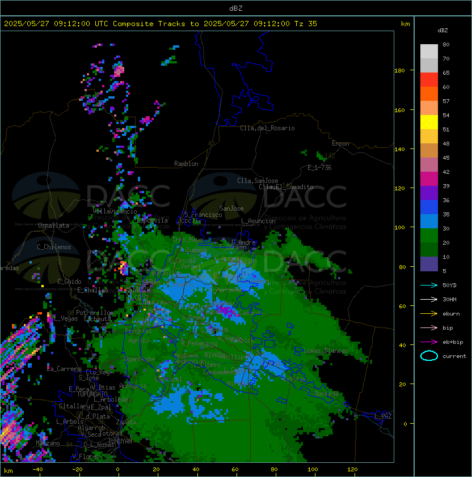Screen dimensions: 472x477
Task: Click the 'Dormida' map label
Action: [326, 394]
